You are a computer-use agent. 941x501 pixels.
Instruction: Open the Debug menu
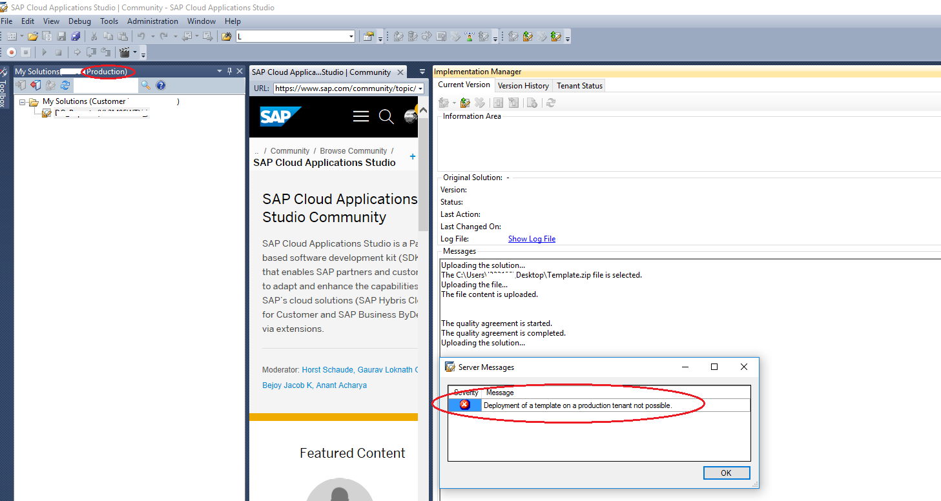(x=80, y=21)
